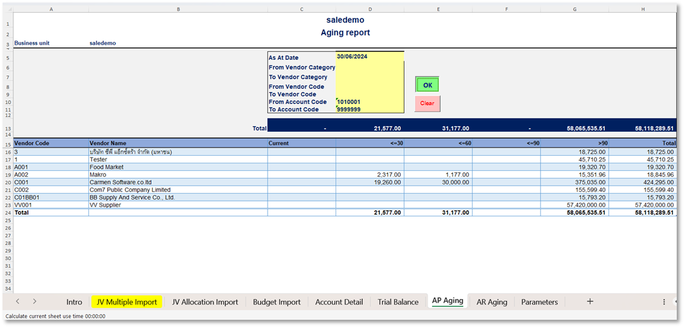This screenshot has width=685, height=328.
Task: Select column D header
Action: tap(370, 9)
